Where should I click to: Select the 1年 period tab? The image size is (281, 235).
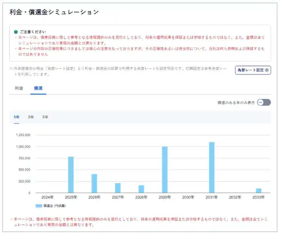[16, 117]
